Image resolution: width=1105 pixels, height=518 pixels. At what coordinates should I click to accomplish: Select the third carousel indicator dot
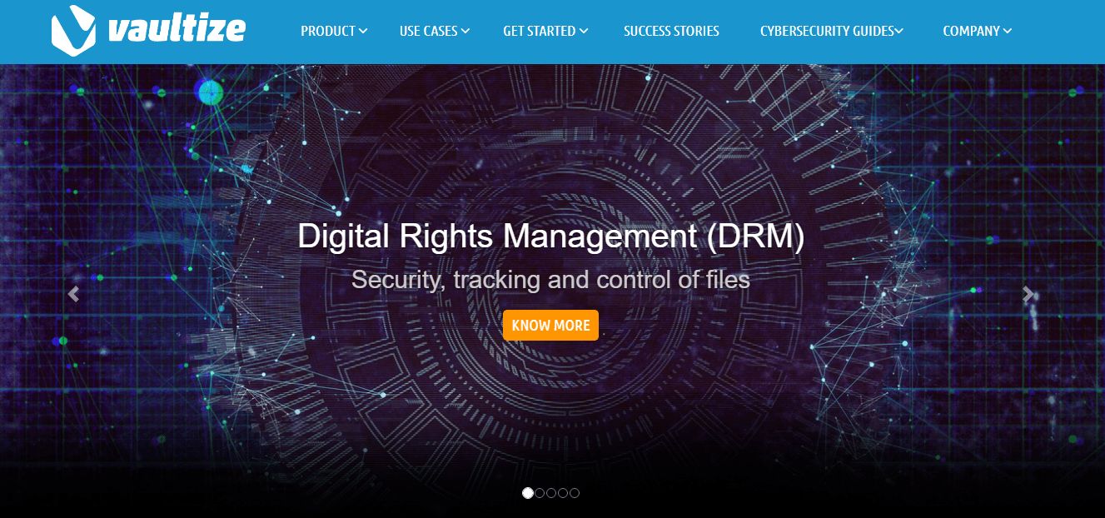[551, 493]
